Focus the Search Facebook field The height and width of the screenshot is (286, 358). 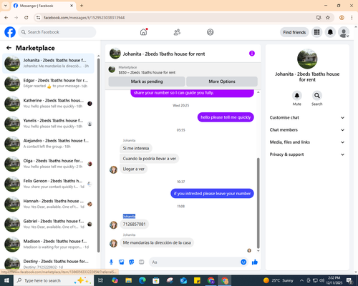click(57, 32)
